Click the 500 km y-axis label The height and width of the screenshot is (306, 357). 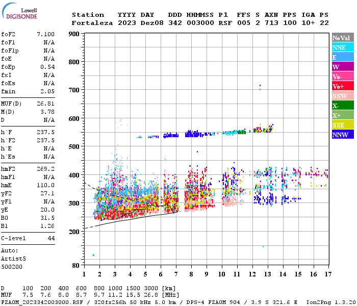coord(74,147)
